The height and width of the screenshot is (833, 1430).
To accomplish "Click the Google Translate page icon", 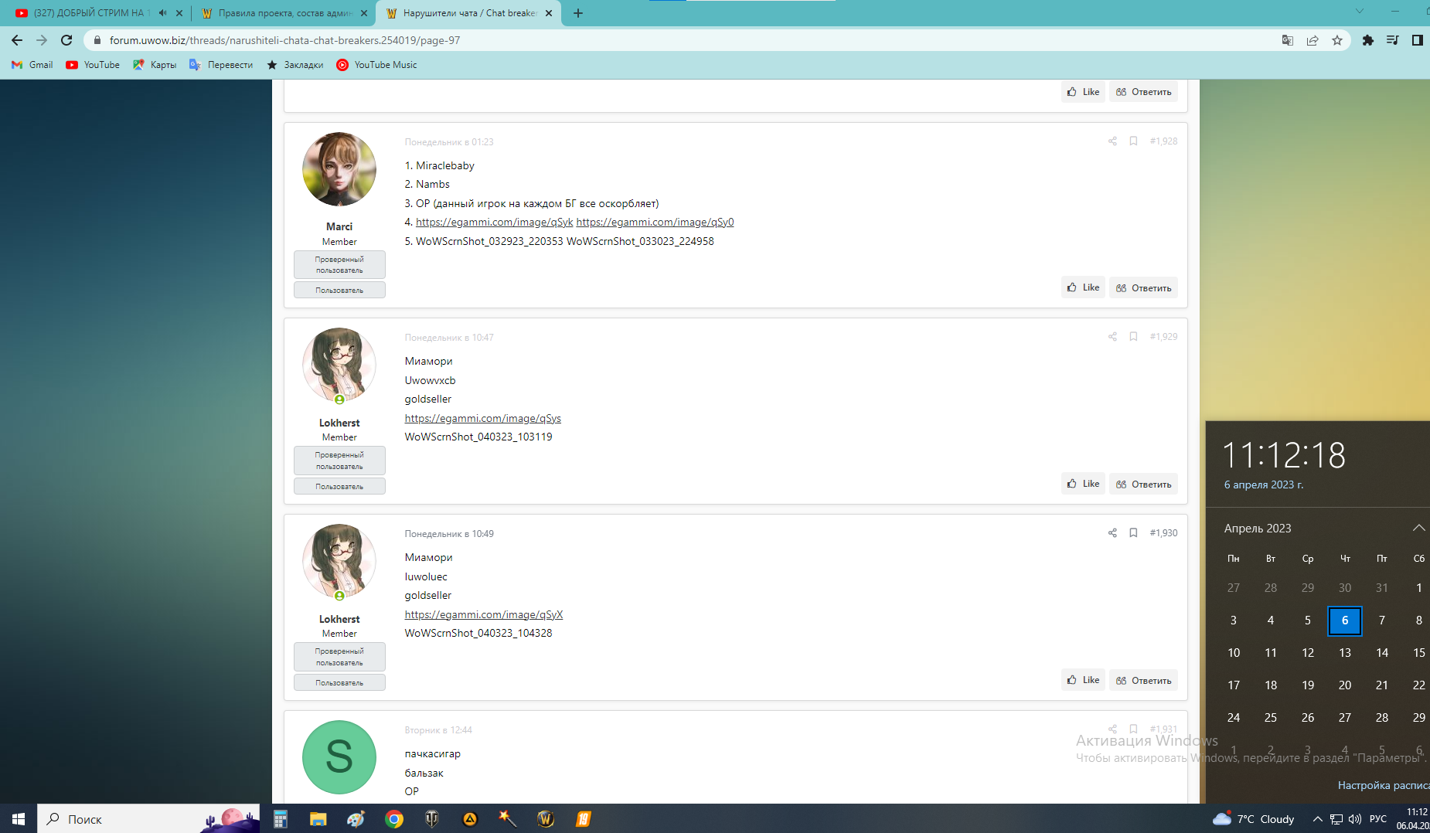I will [x=1288, y=40].
